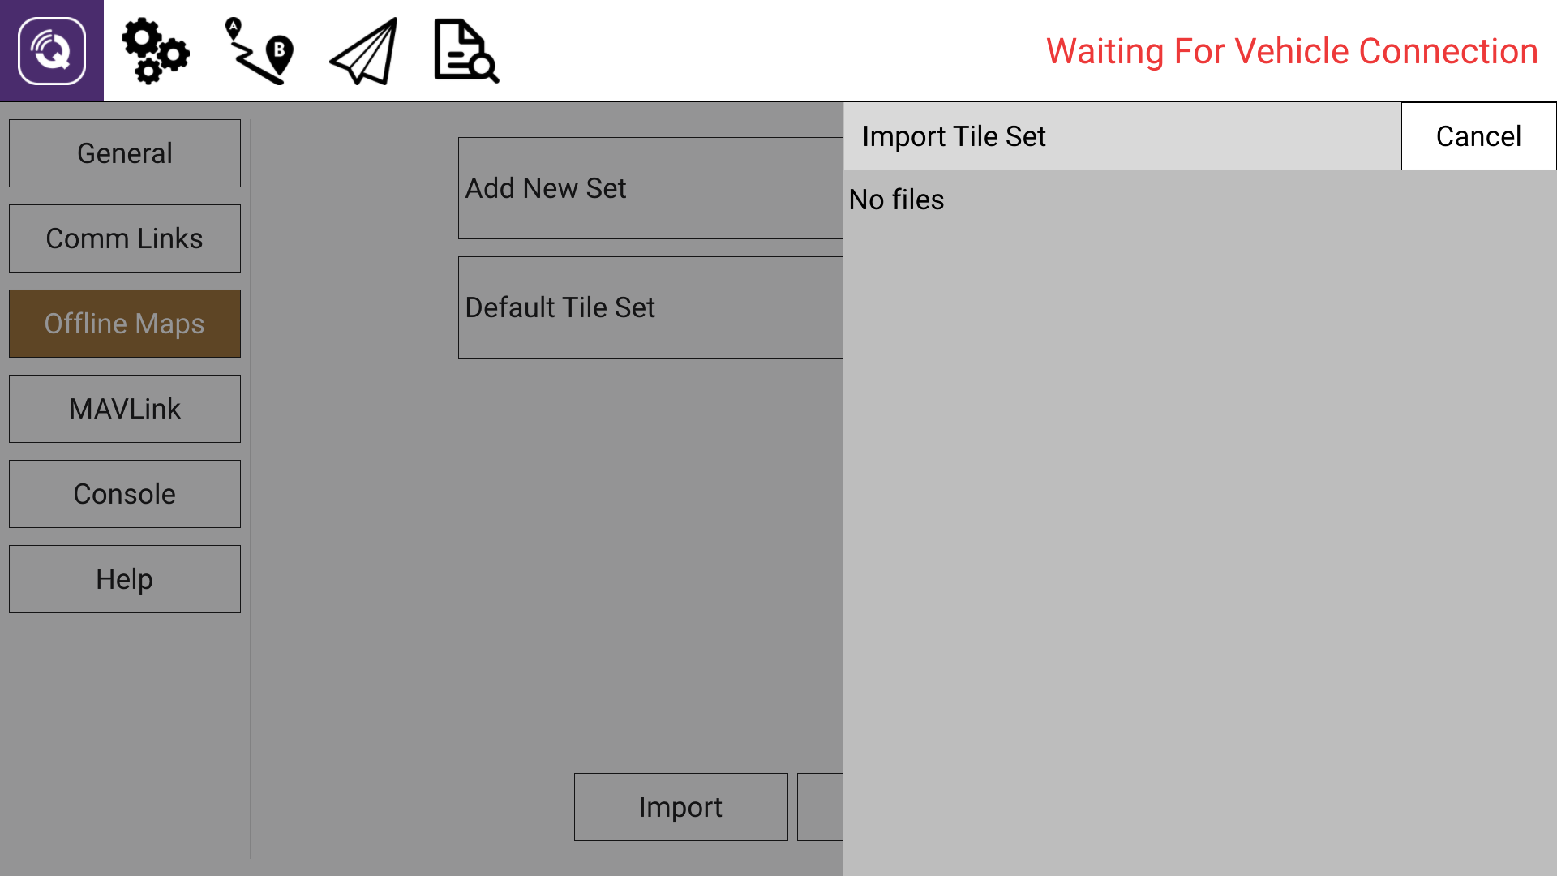Image resolution: width=1557 pixels, height=876 pixels.
Task: Click the Import Tile Set header
Action: coord(954,135)
